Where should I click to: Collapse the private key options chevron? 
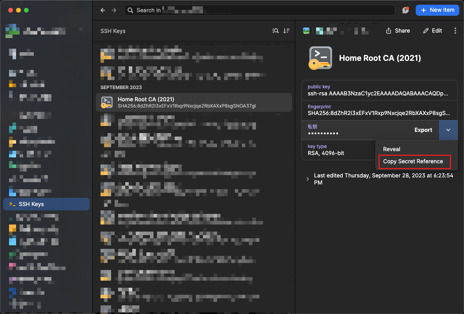[x=448, y=130]
